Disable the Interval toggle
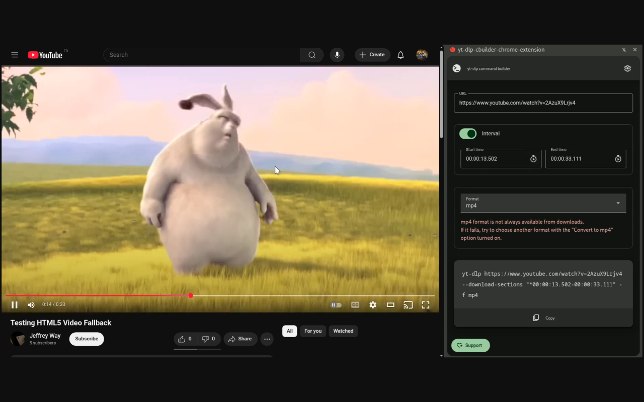Viewport: 644px width, 402px height. point(468,134)
